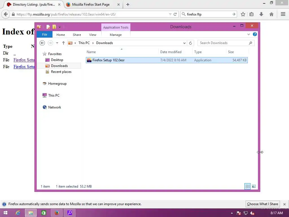Click the Firefox URL address field
This screenshot has width=289, height=217.
pos(92,14)
